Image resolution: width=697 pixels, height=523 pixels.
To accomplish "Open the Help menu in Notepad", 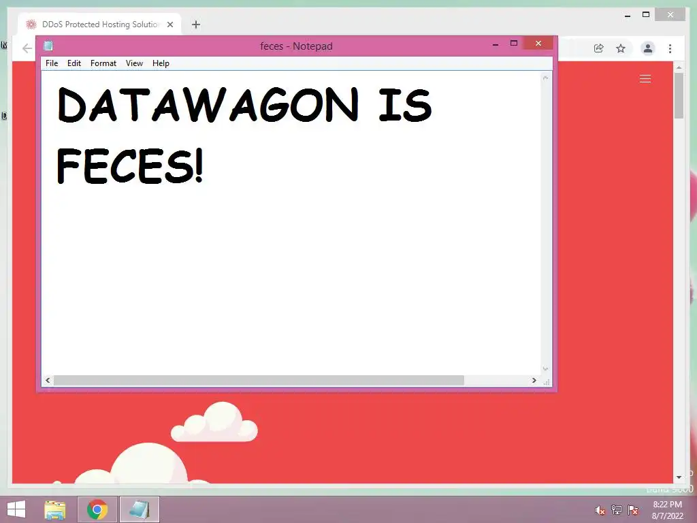I will coord(161,63).
